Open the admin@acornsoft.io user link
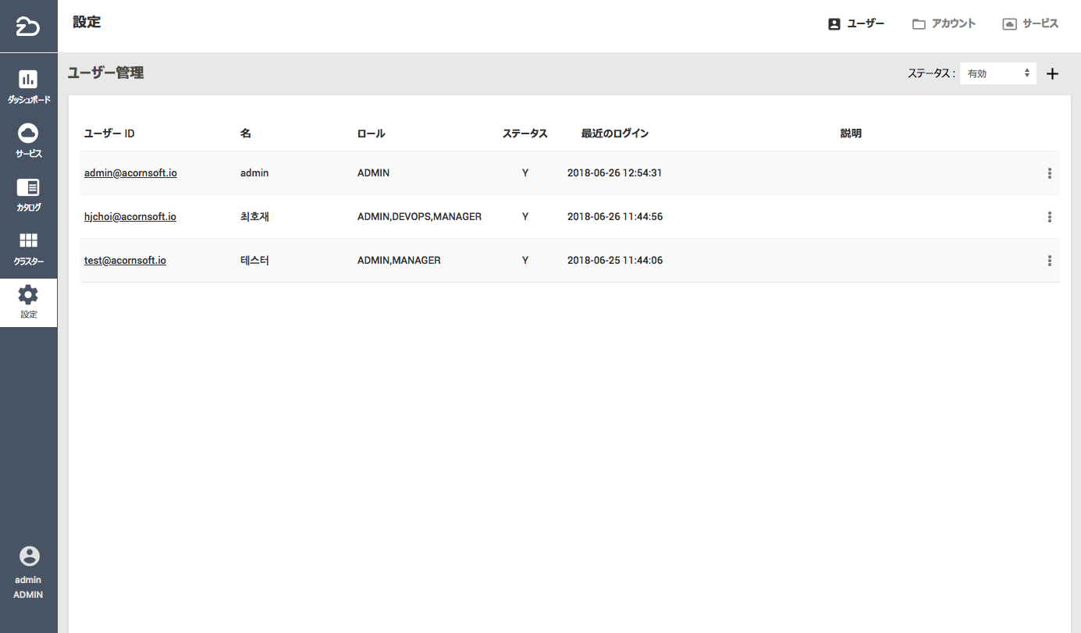The height and width of the screenshot is (633, 1081). pyautogui.click(x=130, y=173)
